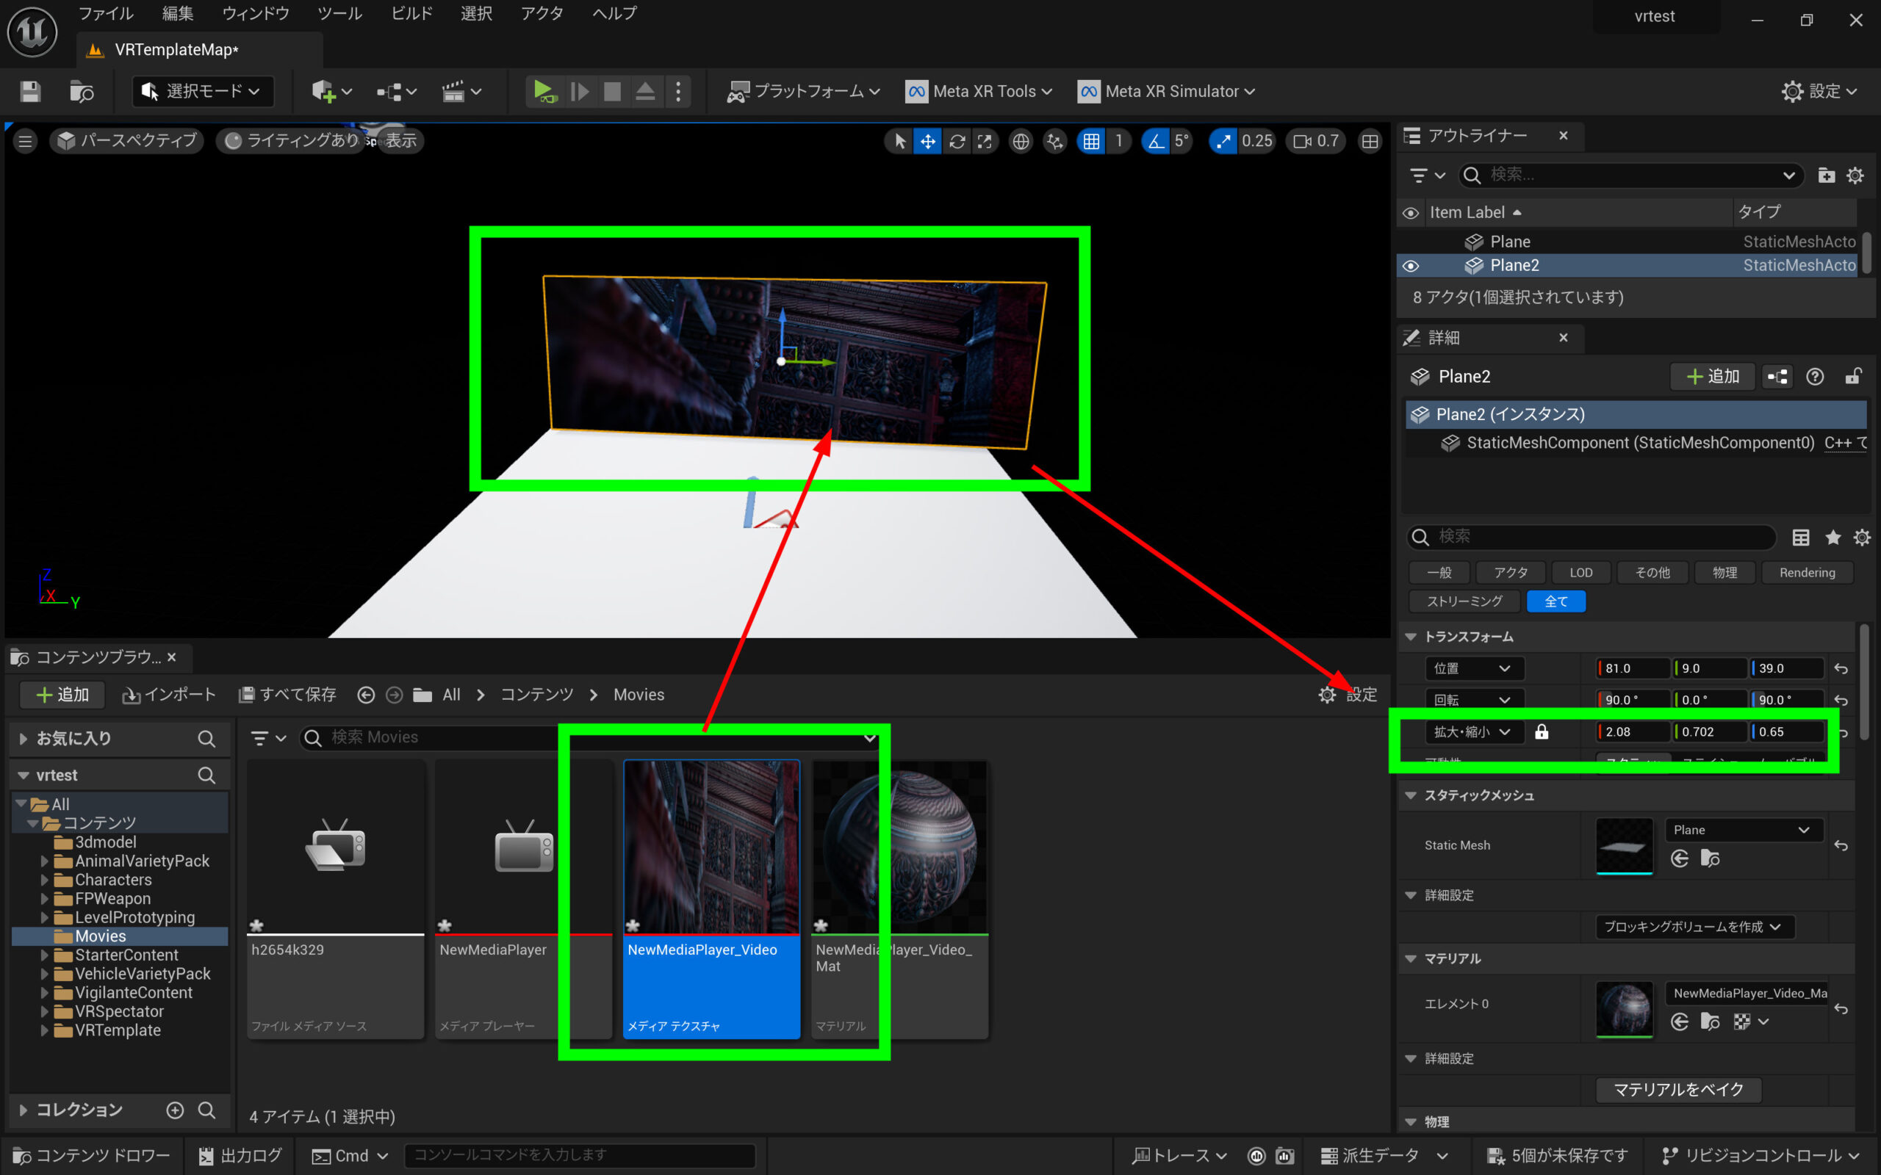Image resolution: width=1881 pixels, height=1175 pixels.
Task: Click the マテリアルをベイク button
Action: click(1678, 1090)
